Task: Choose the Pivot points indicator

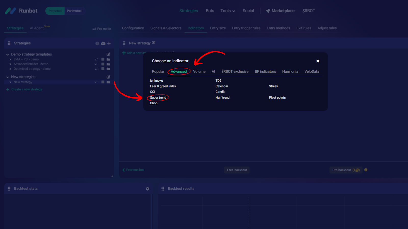Action: (x=277, y=97)
